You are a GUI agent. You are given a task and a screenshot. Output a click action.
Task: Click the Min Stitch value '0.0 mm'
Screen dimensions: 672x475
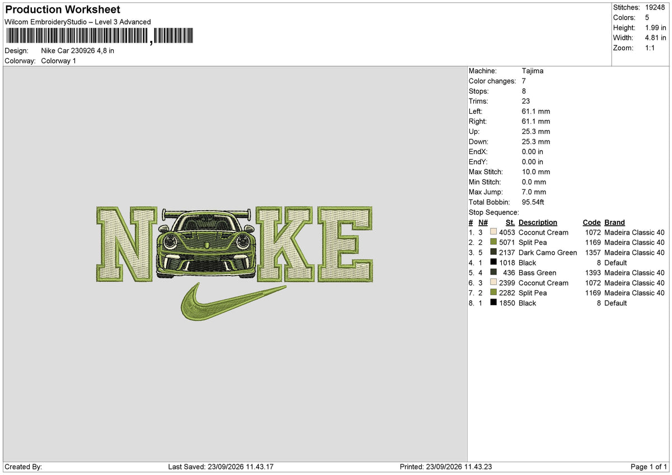click(x=534, y=181)
